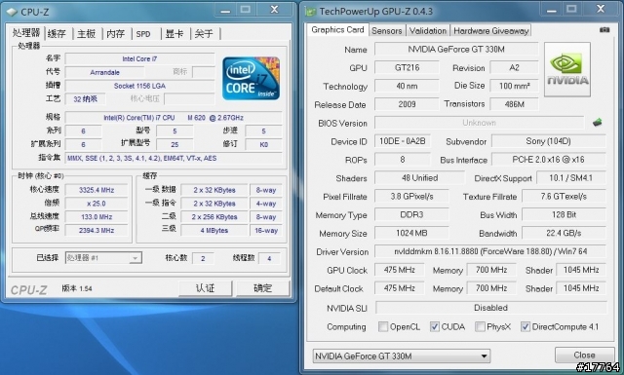Click the core speed 3325.4 MHz value
This screenshot has height=375, width=624.
[x=97, y=190]
